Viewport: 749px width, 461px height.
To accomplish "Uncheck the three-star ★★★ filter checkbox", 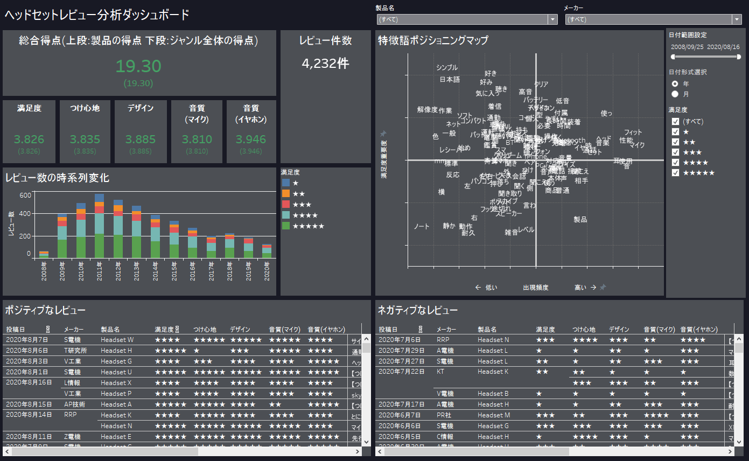I will click(675, 152).
